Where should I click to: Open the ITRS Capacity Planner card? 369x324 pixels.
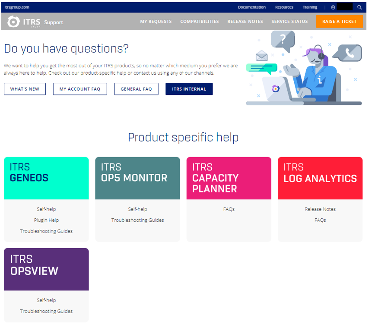pyautogui.click(x=229, y=178)
